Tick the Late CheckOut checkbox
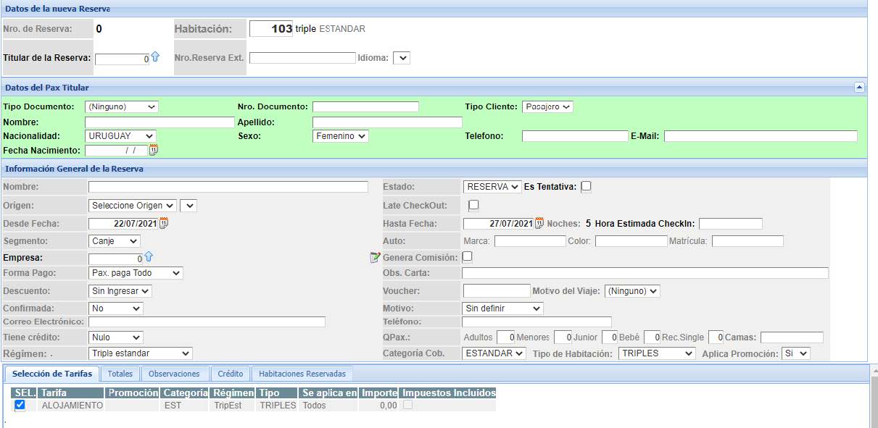 (473, 205)
